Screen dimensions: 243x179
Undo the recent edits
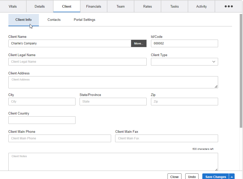192,177
